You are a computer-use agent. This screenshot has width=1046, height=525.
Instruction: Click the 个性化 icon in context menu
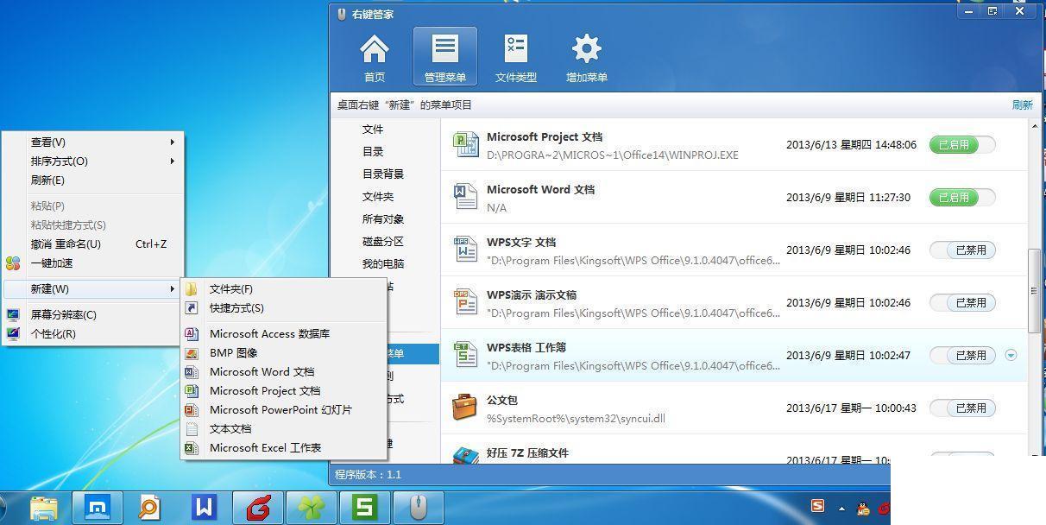(13, 334)
